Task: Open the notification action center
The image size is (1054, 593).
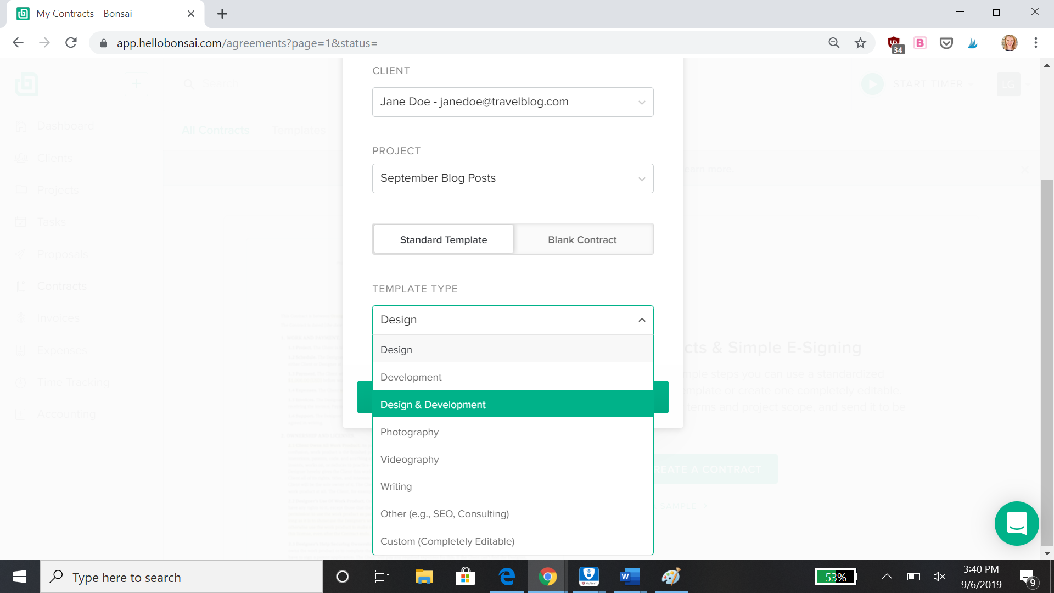Action: [1028, 577]
